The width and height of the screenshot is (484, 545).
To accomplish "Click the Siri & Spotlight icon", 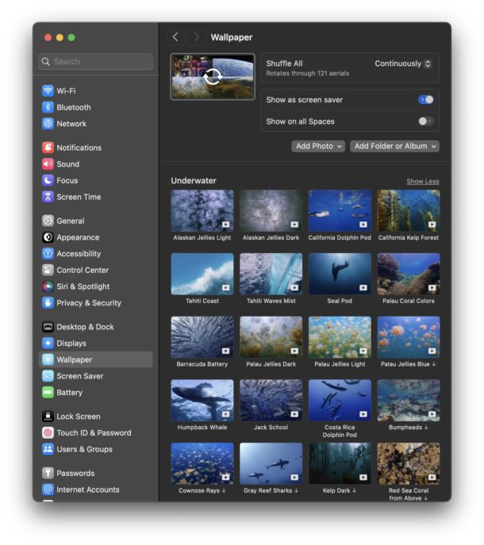I will coord(48,286).
